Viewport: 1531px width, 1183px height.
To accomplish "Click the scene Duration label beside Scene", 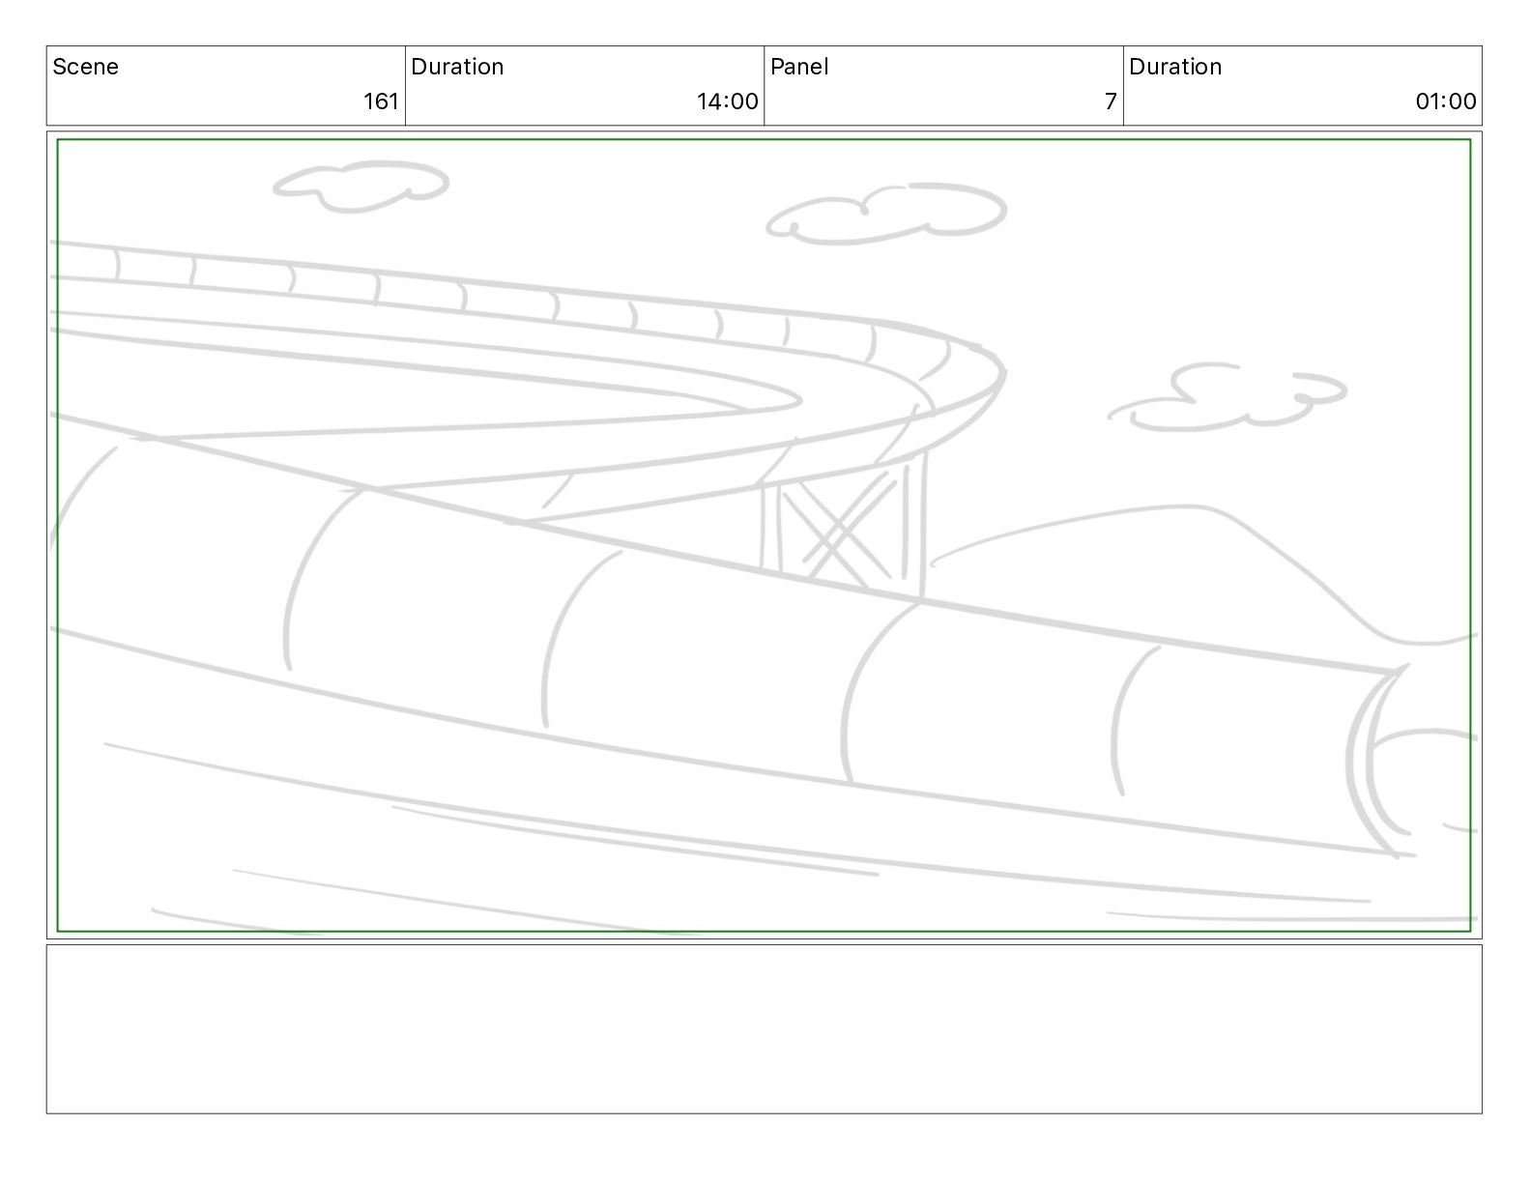I will coord(457,67).
